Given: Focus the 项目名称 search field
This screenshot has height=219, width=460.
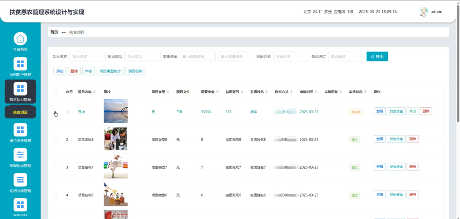Looking at the screenshot, I should 88,56.
